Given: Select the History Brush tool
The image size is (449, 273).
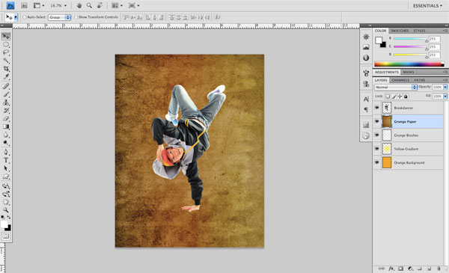Looking at the screenshot, I should 6,111.
